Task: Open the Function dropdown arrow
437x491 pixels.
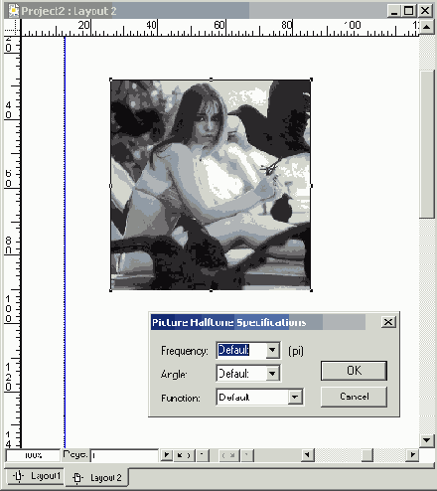Action: click(x=295, y=397)
